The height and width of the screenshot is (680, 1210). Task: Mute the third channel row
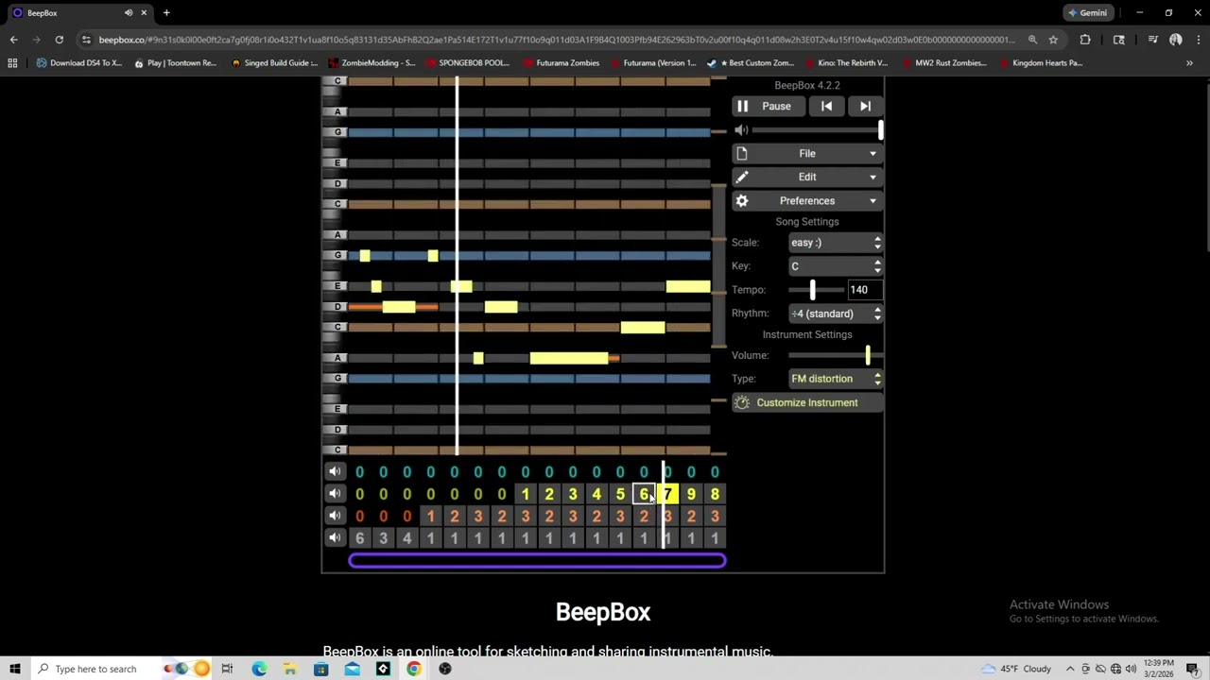(x=335, y=516)
